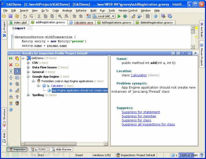Expand the General inspection group
Image resolution: width=206 pixels, height=159 pixels.
pyautogui.click(x=28, y=72)
